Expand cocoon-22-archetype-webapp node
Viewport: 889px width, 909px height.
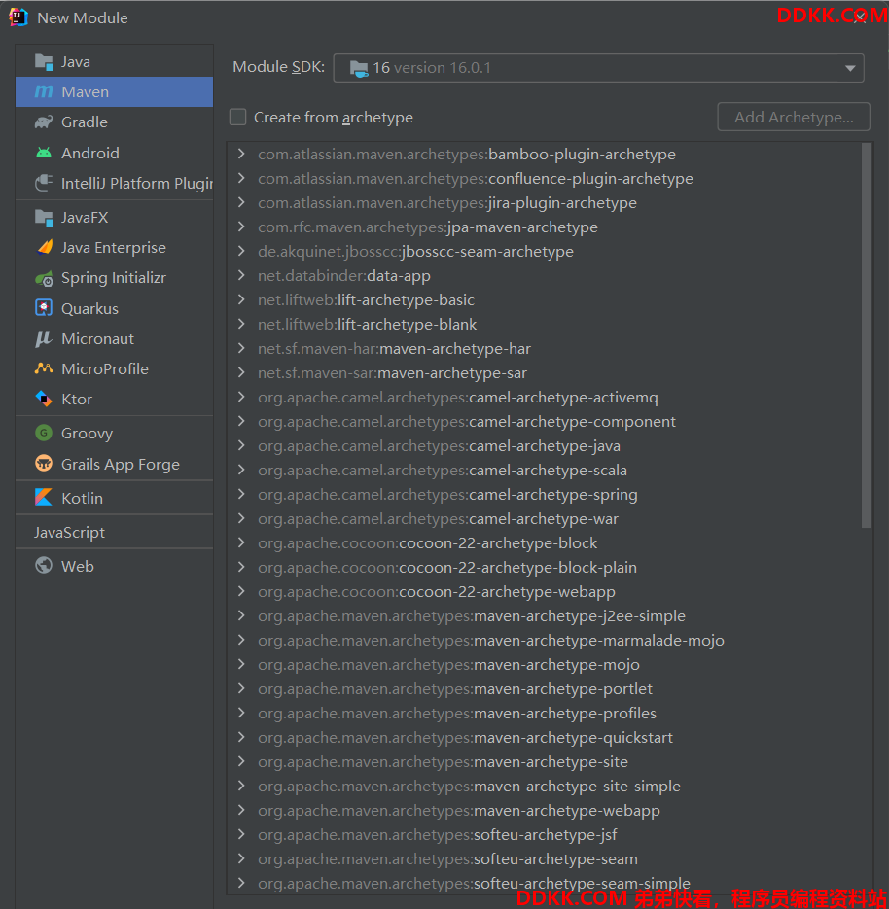(242, 591)
